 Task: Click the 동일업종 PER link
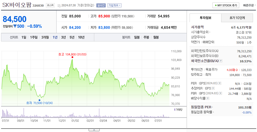[x=201, y=107]
